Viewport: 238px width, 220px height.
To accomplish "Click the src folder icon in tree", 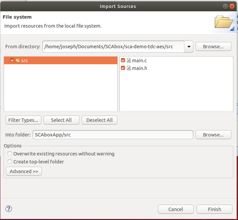I will point(18,61).
